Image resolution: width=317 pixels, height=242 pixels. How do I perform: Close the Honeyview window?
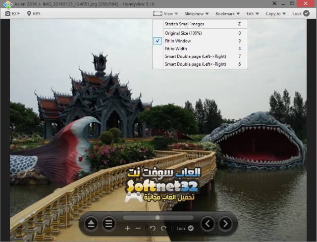point(306,3)
